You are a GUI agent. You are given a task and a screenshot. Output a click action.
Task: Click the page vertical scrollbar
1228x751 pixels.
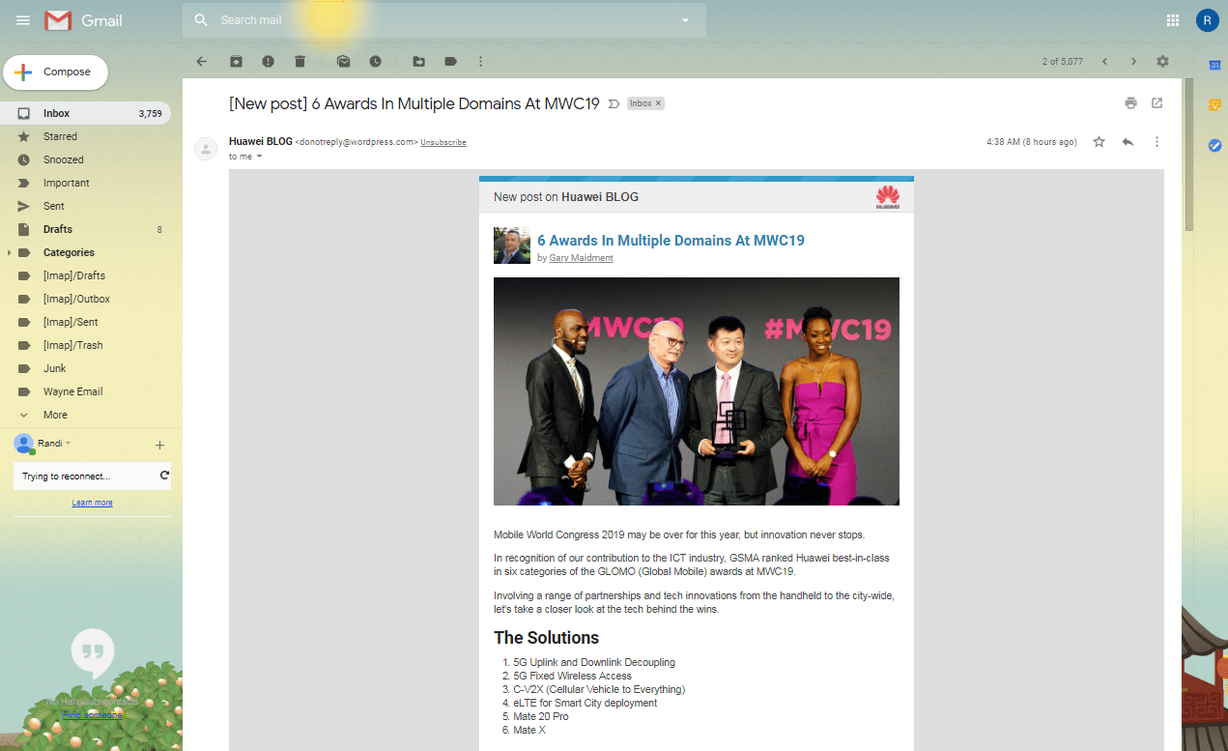[x=1189, y=155]
